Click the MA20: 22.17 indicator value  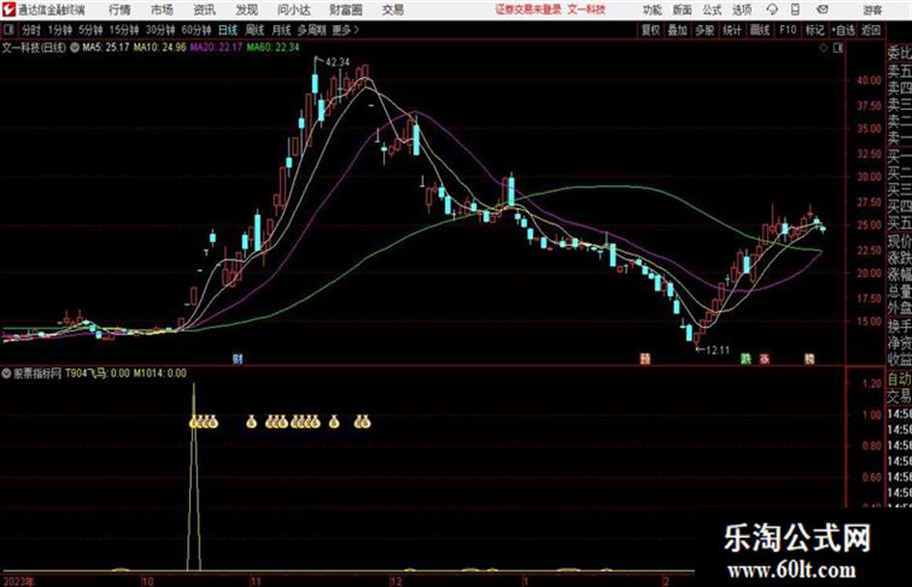216,47
